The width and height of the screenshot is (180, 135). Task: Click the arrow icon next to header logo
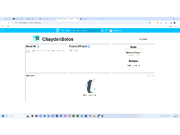point(63,30)
